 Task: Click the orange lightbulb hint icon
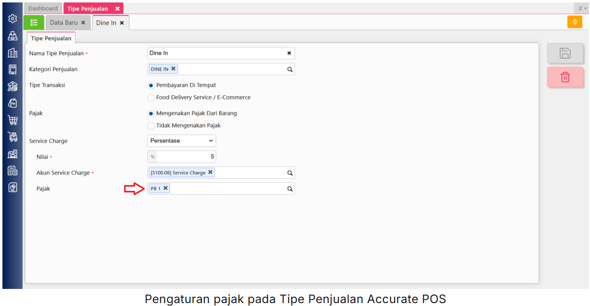pos(575,22)
